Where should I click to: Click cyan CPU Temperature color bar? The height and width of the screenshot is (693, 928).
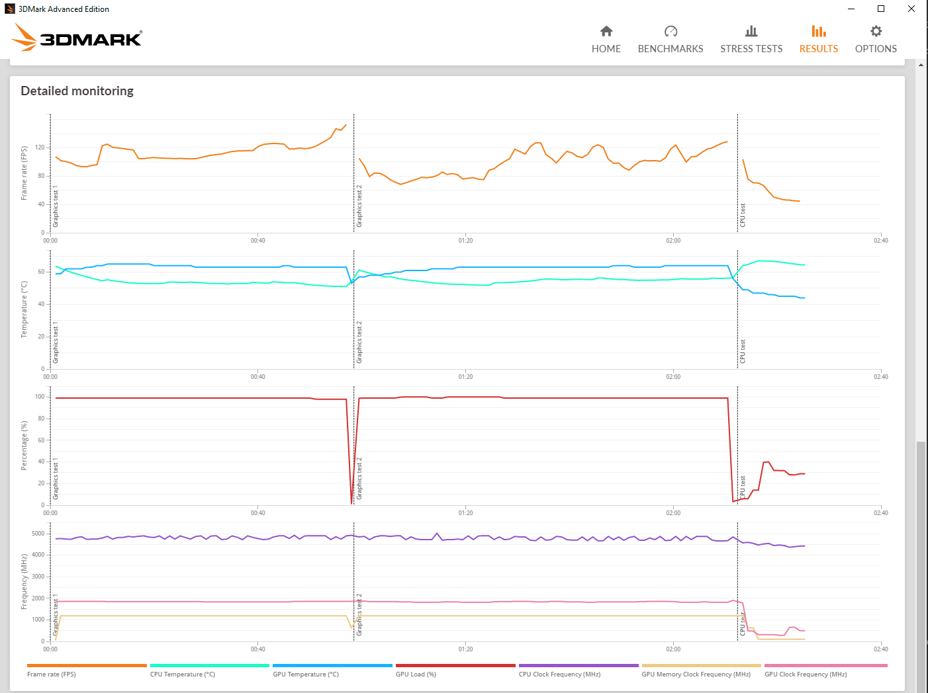click(210, 665)
